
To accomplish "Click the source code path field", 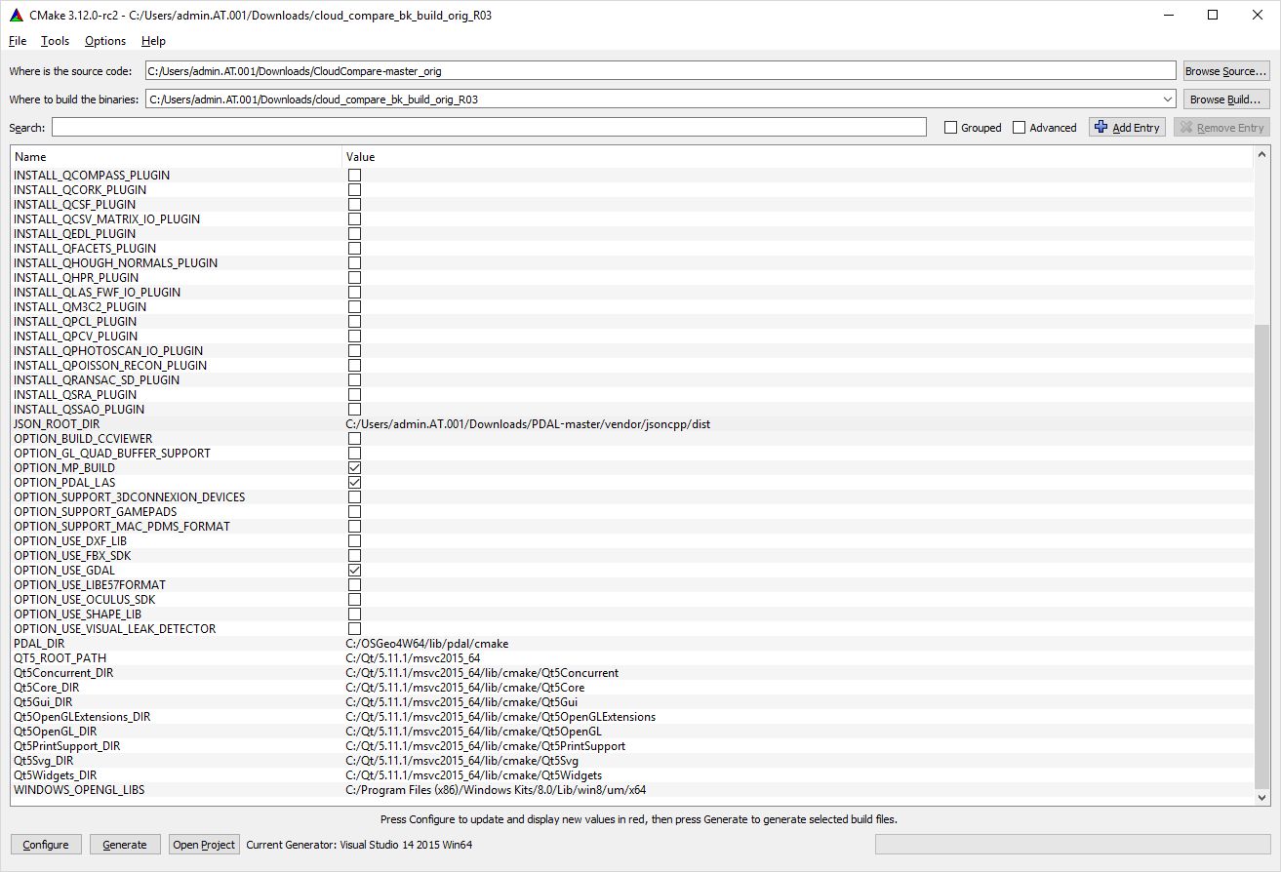I will pyautogui.click(x=661, y=71).
